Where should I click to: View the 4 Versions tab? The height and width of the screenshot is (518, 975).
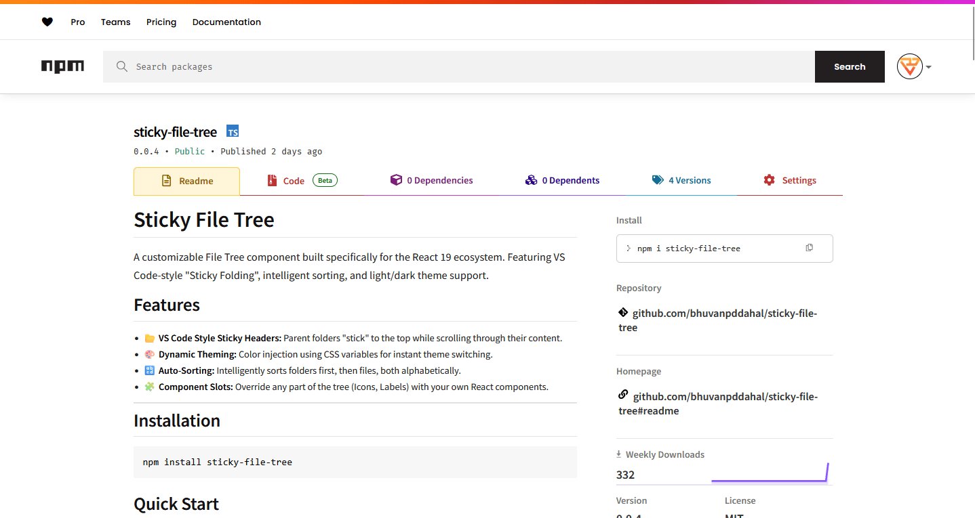681,181
